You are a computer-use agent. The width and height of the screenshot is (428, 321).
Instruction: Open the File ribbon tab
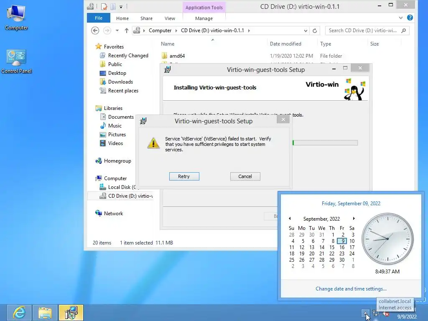click(x=99, y=18)
